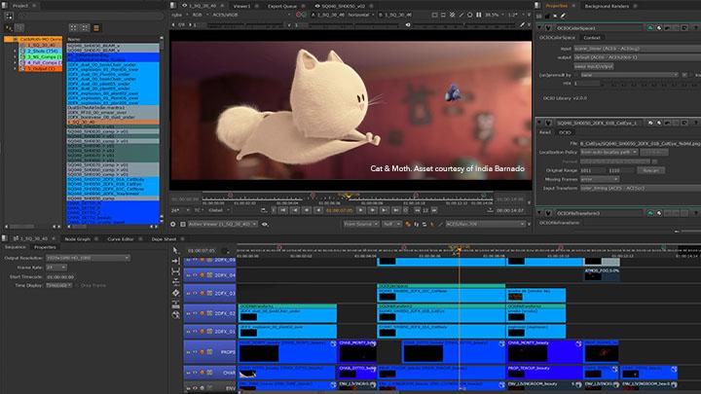Open the Missing Frames dropdown
Image resolution: width=701 pixels, height=394 pixels.
pyautogui.click(x=600, y=179)
